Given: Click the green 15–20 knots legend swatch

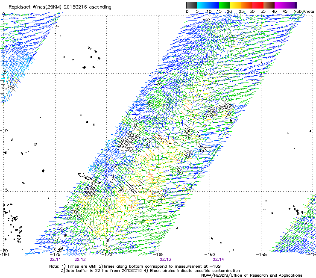Looking at the screenshot, I should pyautogui.click(x=225, y=5).
